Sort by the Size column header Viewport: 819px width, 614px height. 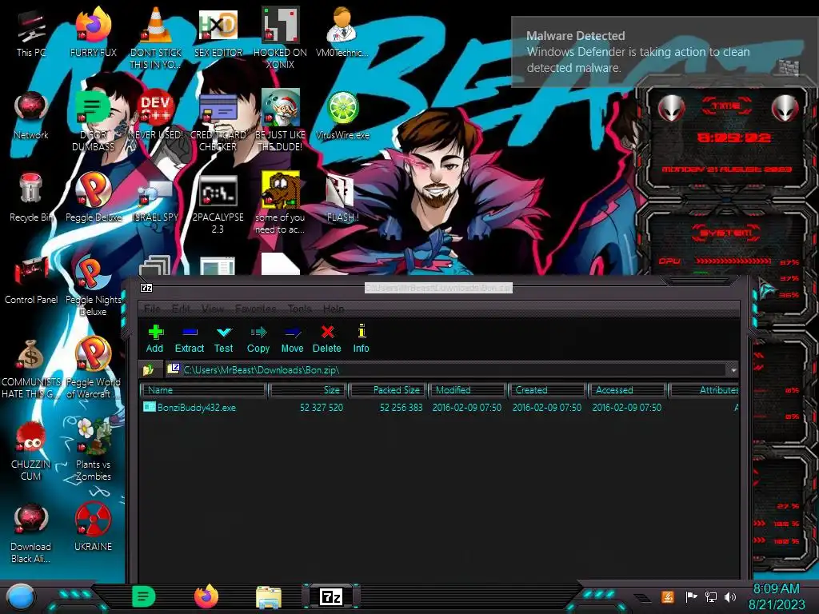(307, 390)
